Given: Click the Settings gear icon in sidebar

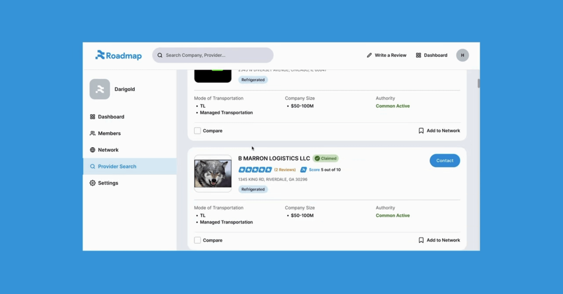Looking at the screenshot, I should pos(93,183).
